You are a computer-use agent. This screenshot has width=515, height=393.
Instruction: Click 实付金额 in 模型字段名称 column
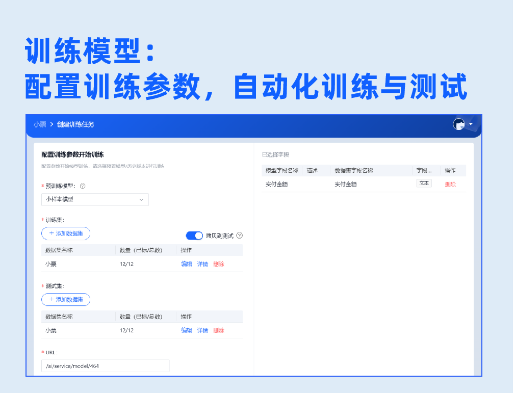pyautogui.click(x=276, y=184)
